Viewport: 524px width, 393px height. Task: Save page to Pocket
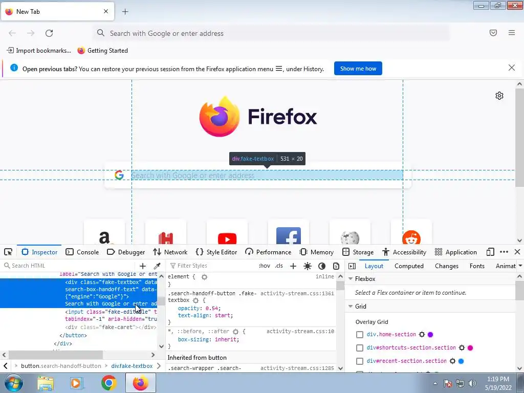coord(493,33)
